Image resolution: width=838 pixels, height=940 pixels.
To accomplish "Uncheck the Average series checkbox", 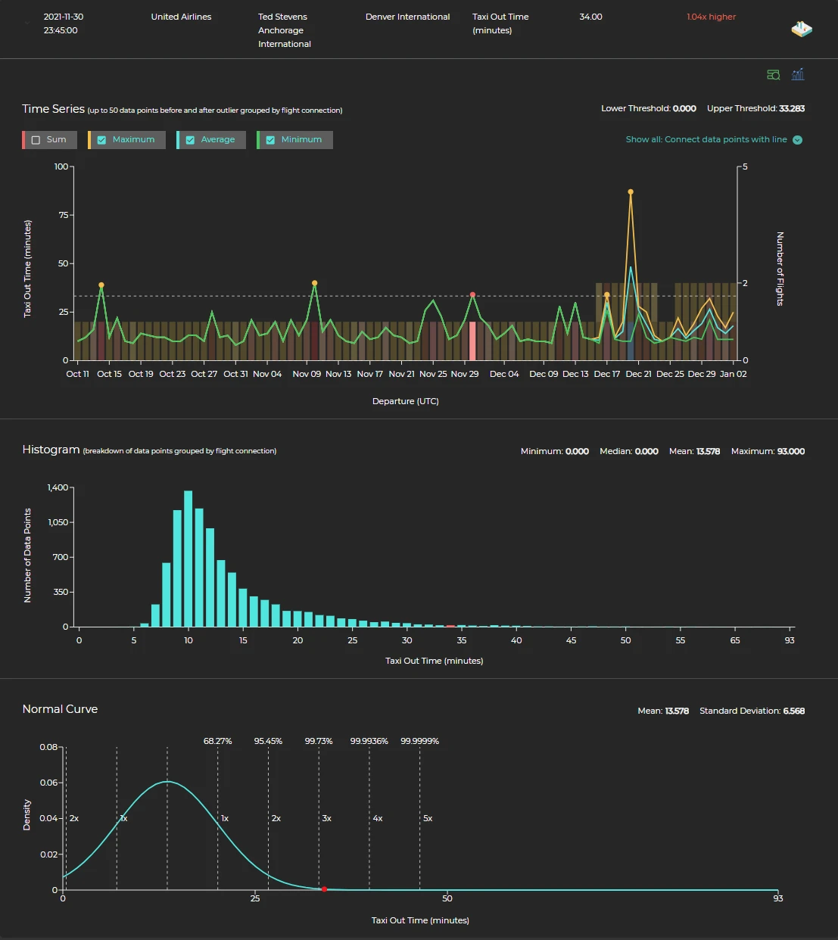I will pos(190,140).
